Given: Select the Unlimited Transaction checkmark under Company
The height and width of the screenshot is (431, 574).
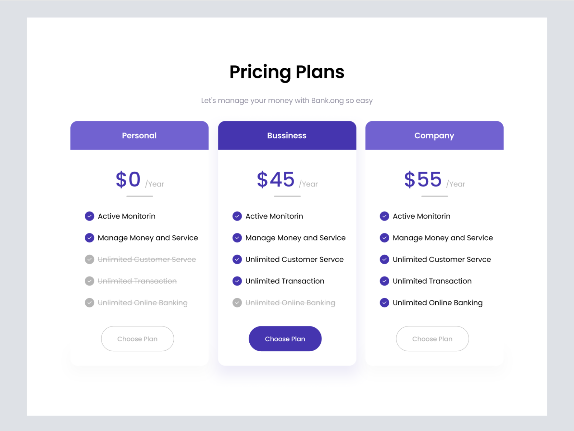Looking at the screenshot, I should pos(384,281).
